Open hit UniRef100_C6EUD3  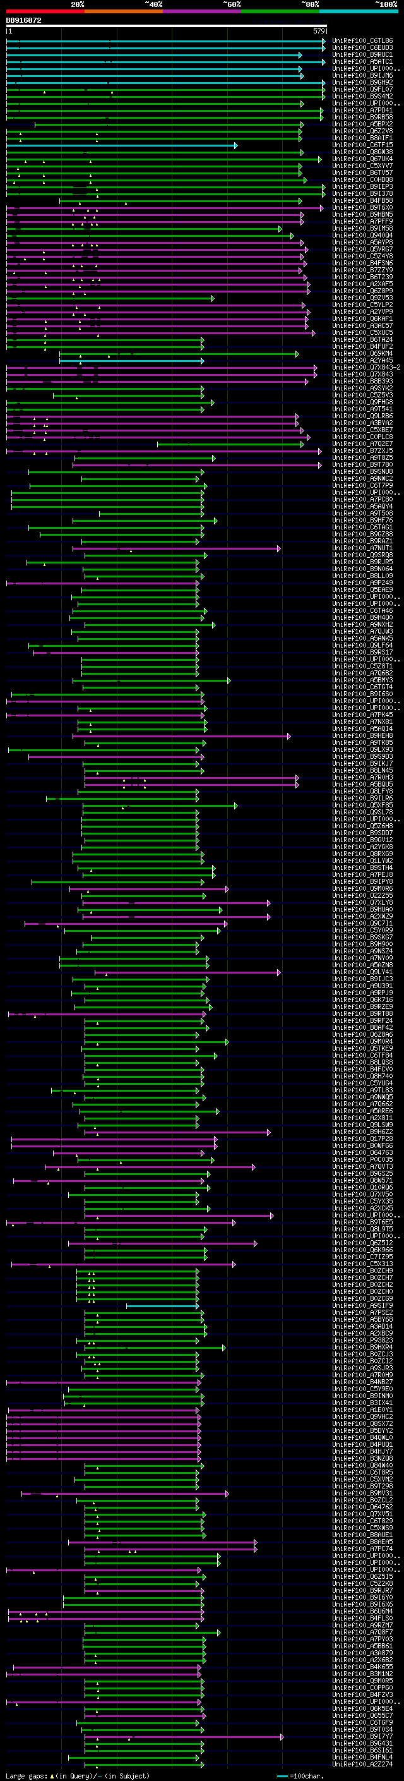[362, 48]
